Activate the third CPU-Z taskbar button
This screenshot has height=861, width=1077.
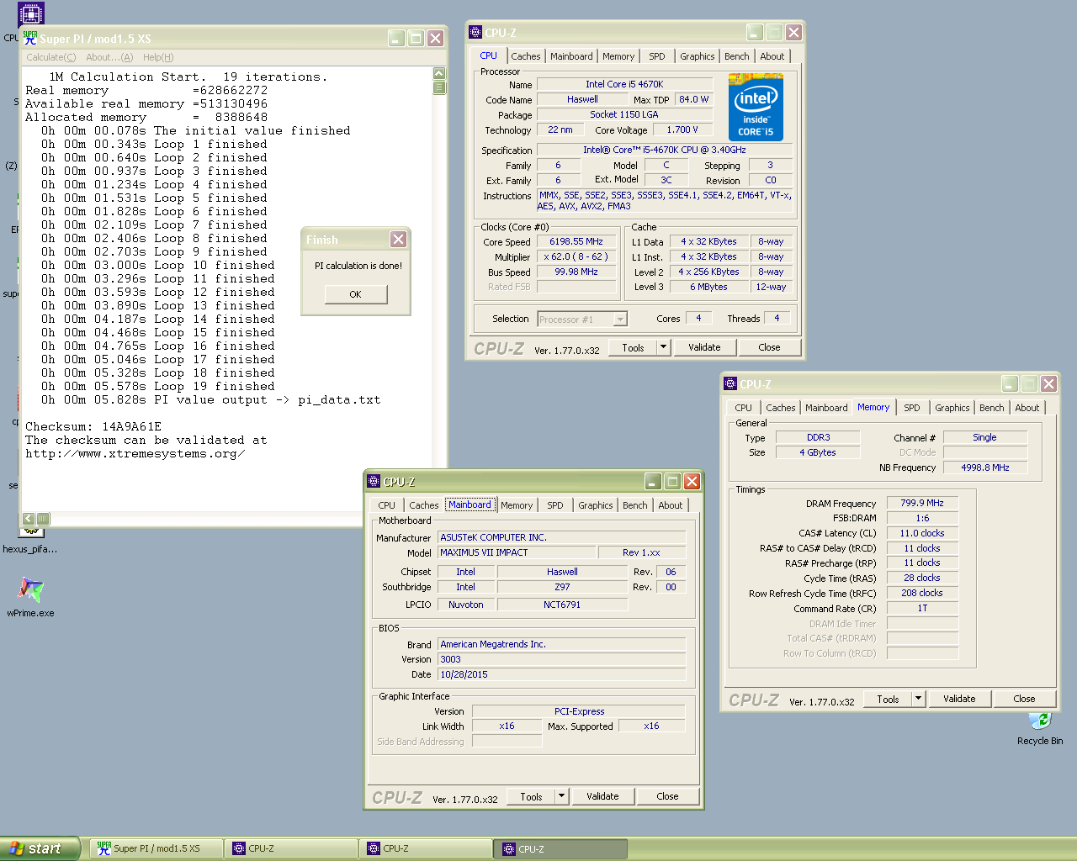coord(560,848)
